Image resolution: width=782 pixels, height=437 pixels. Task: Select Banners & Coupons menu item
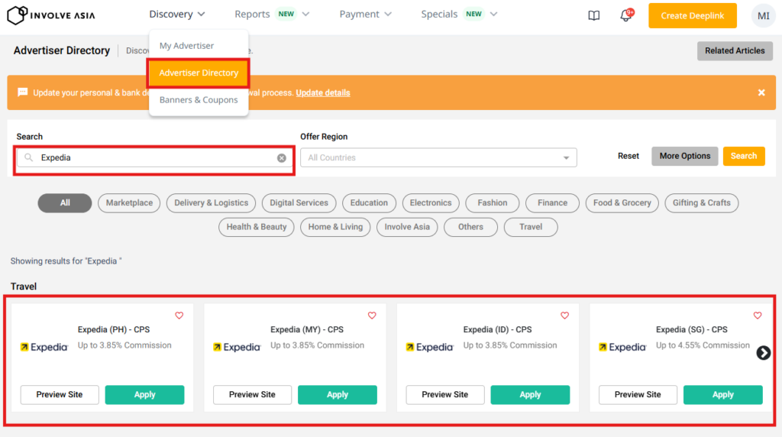[x=199, y=100]
